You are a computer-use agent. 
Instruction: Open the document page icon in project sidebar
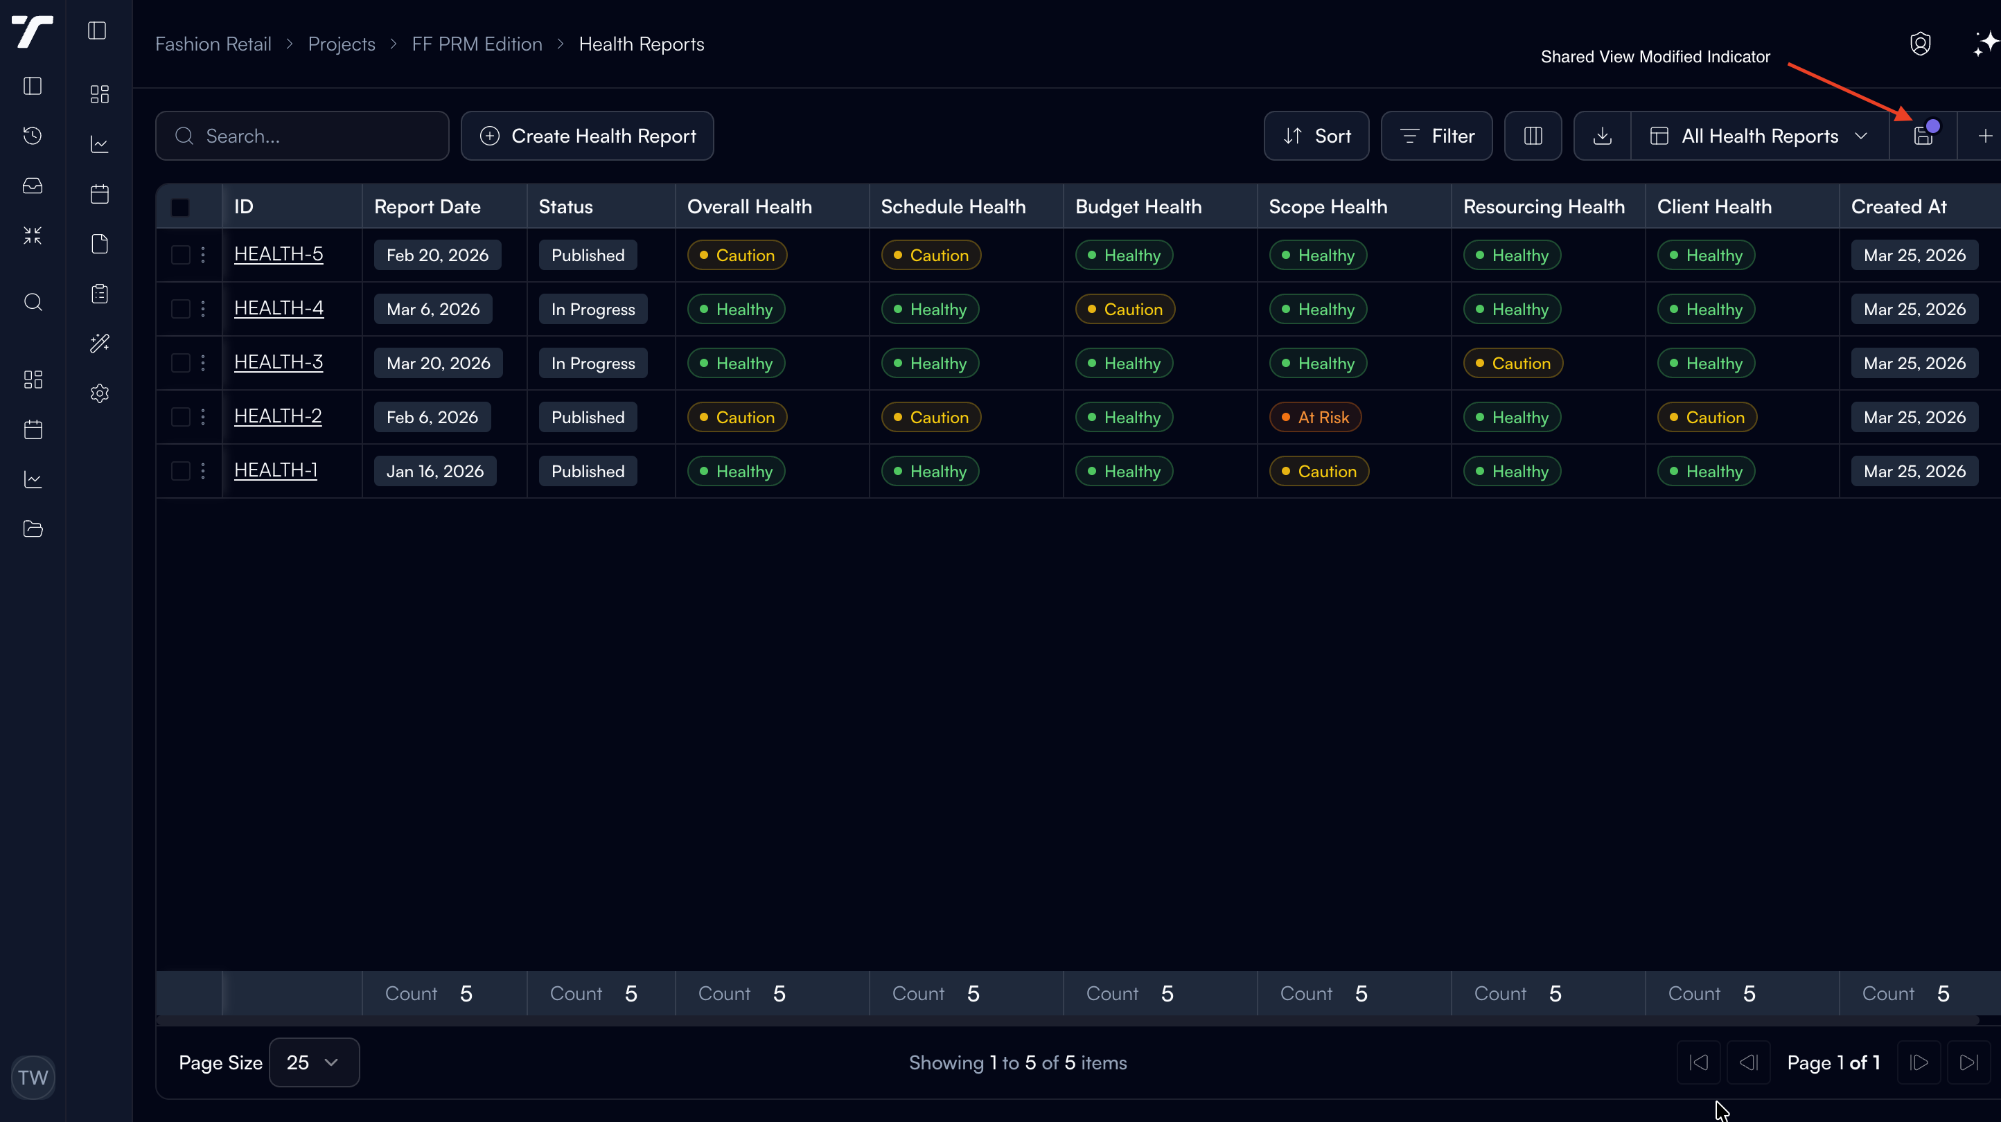coord(100,244)
